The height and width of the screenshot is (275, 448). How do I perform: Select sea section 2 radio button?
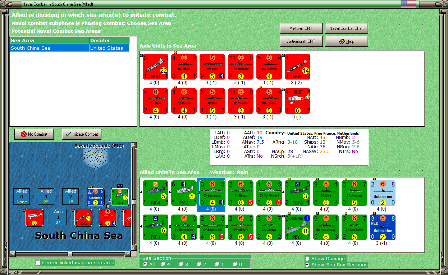coord(199,264)
